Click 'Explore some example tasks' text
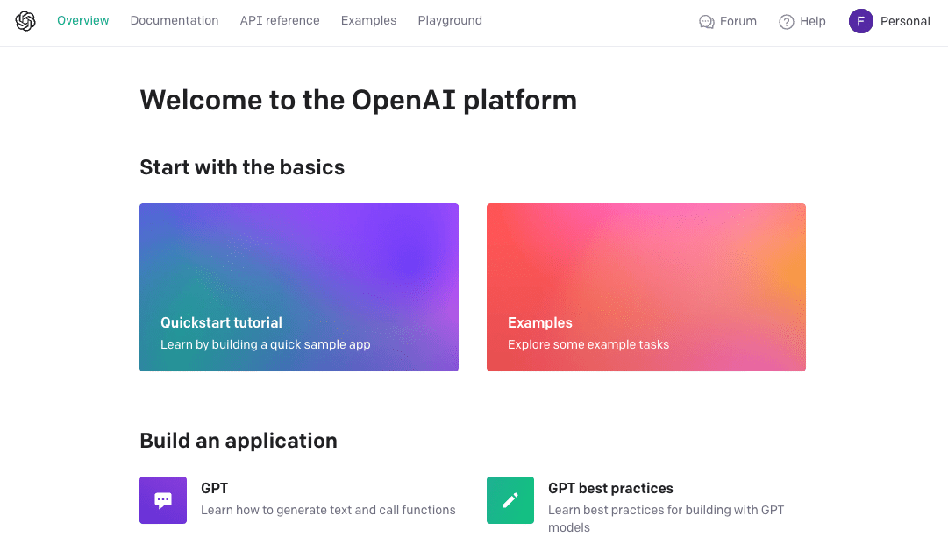The width and height of the screenshot is (948, 551). pos(588,344)
